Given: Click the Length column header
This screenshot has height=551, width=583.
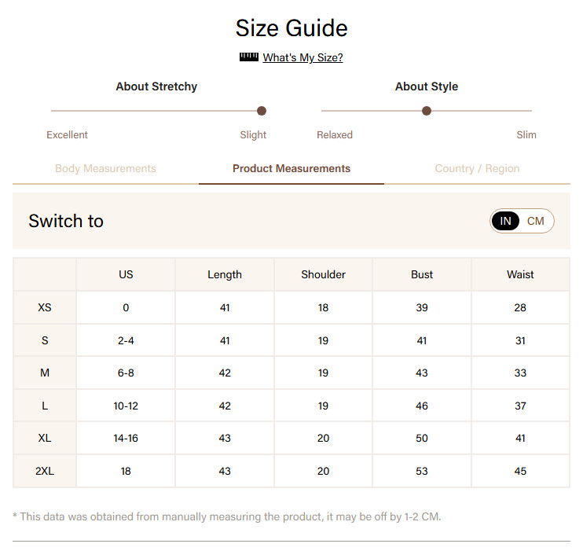Looking at the screenshot, I should click(225, 274).
